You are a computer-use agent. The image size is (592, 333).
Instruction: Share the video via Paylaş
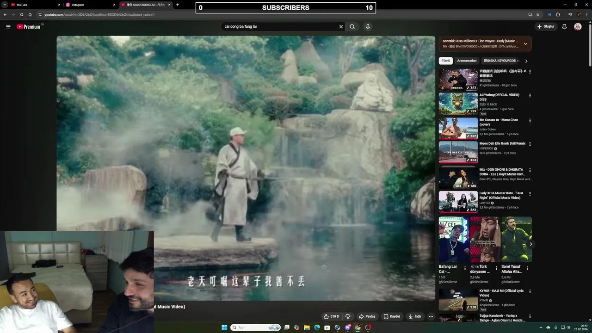pyautogui.click(x=367, y=316)
